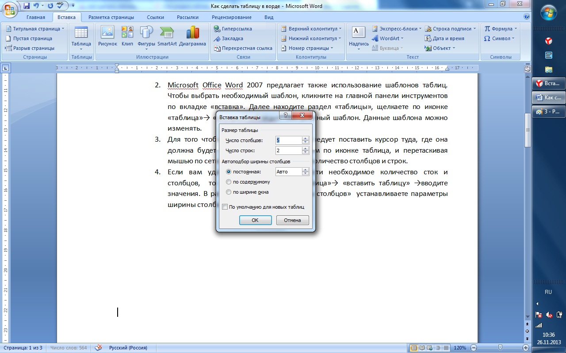
Task: Decrease Число строк with down arrow
Action: pyautogui.click(x=305, y=153)
